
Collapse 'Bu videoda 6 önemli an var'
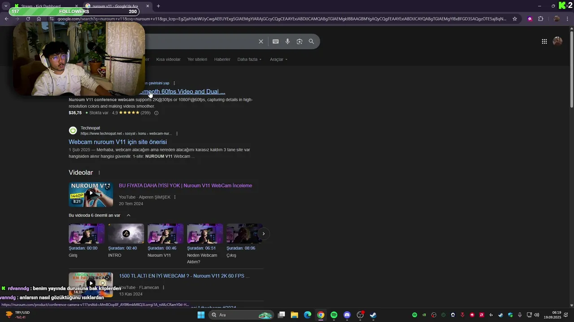click(128, 215)
